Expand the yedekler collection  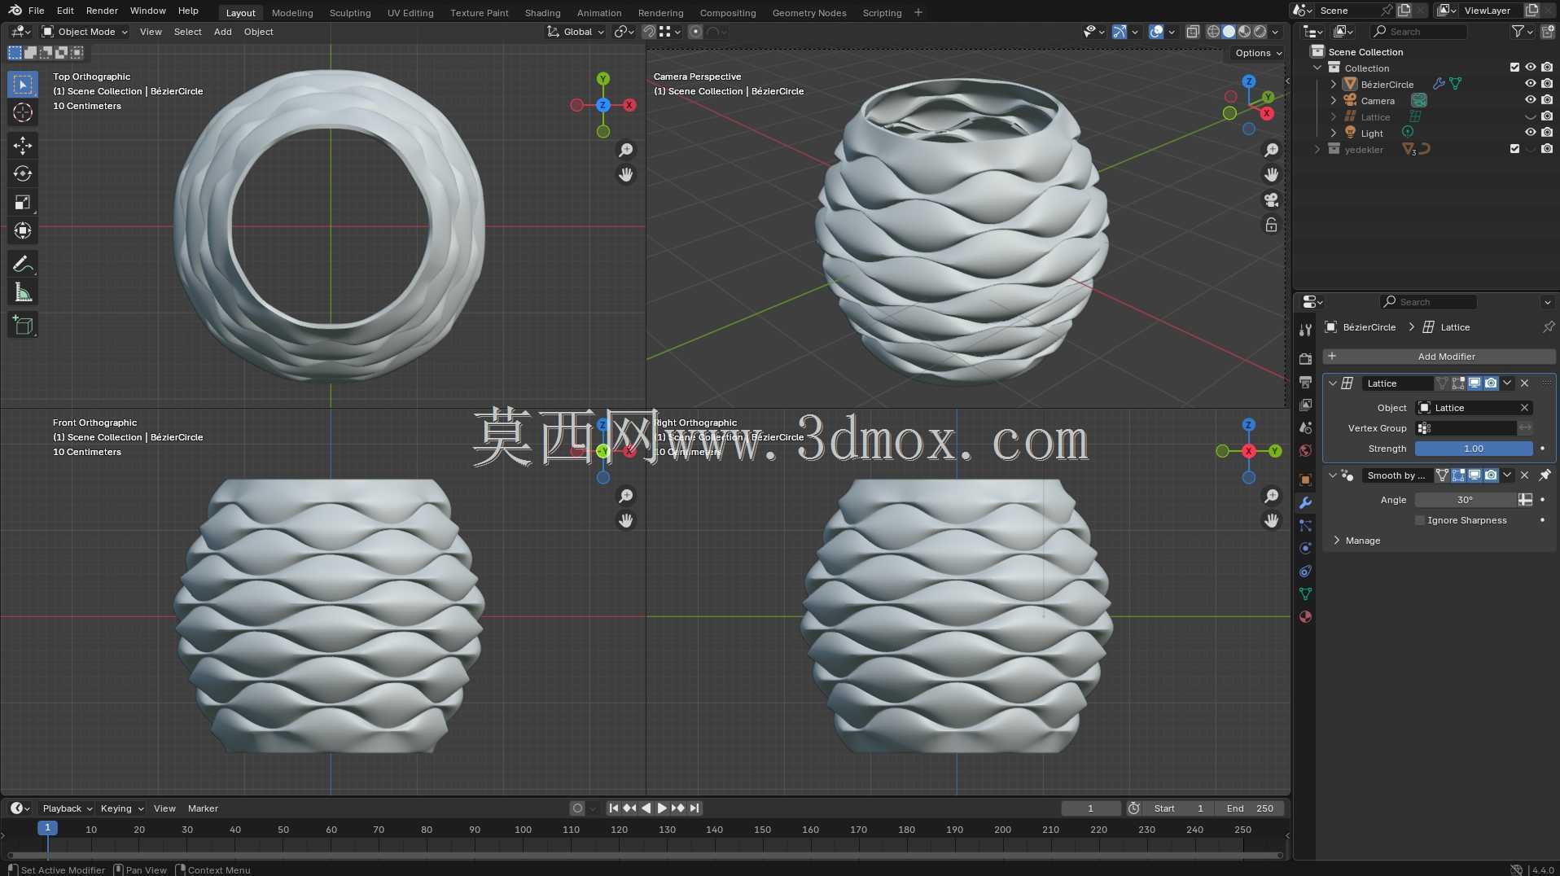tap(1317, 150)
